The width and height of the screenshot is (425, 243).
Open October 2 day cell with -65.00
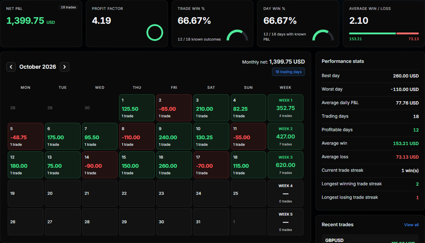coord(174,108)
